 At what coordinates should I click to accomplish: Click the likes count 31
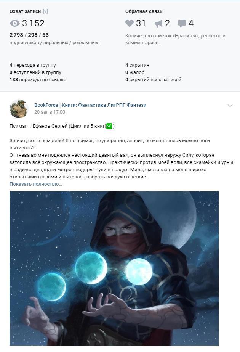click(x=141, y=23)
